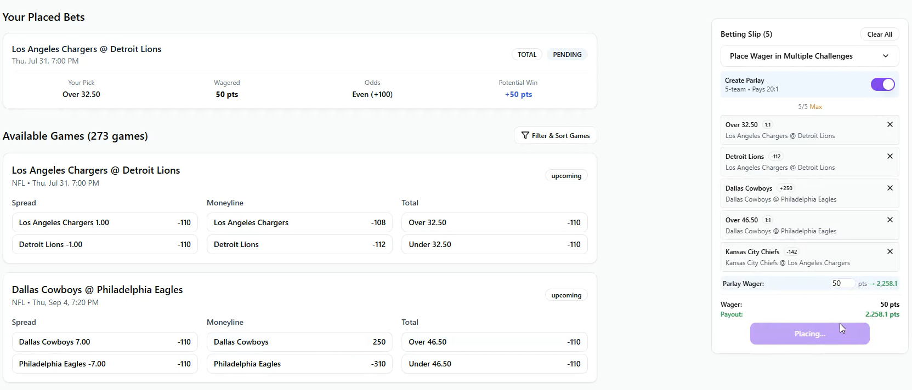Open Place Wager in Multiple Challenges dropdown
912x390 pixels.
tap(809, 56)
